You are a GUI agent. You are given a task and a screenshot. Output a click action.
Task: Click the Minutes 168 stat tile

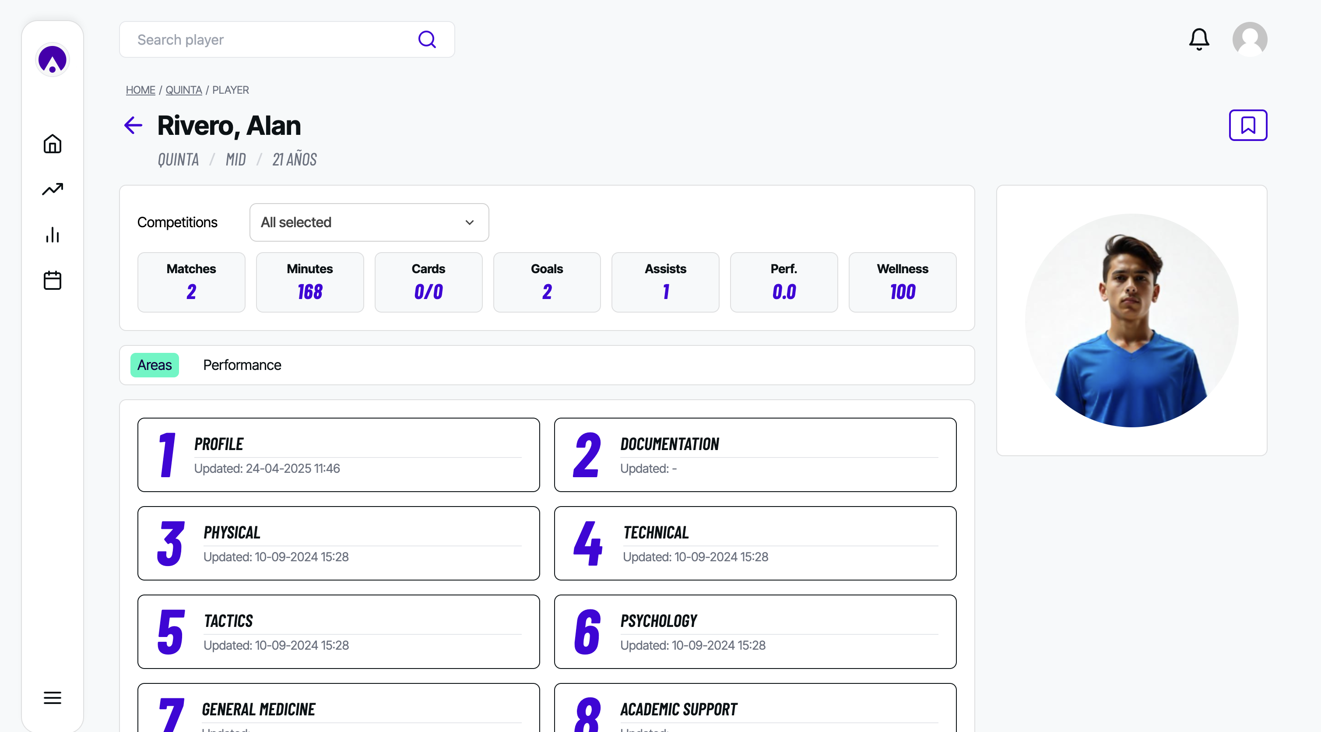pyautogui.click(x=310, y=282)
